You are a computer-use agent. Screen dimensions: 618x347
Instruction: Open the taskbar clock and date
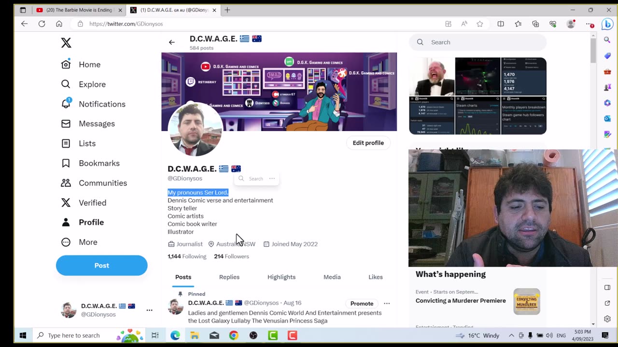click(x=582, y=335)
